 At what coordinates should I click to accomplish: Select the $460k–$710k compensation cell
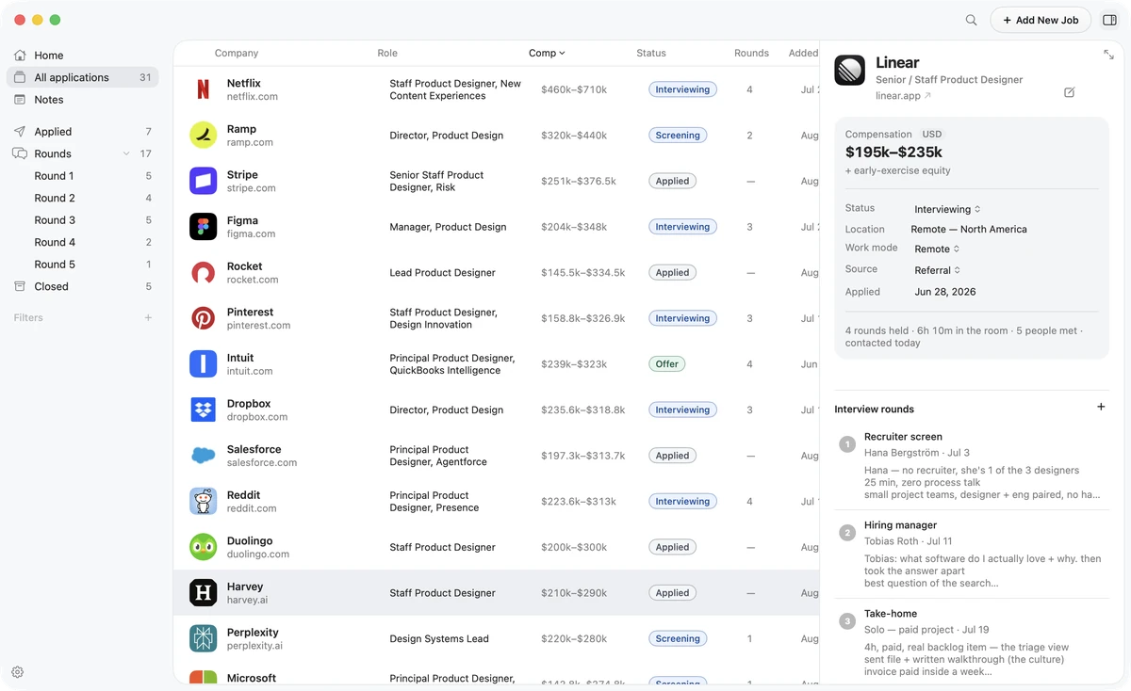tap(574, 89)
